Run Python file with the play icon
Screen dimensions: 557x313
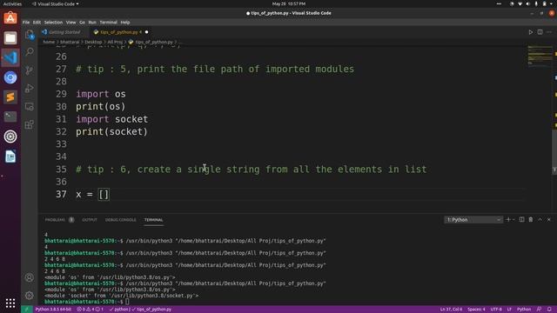pos(531,32)
